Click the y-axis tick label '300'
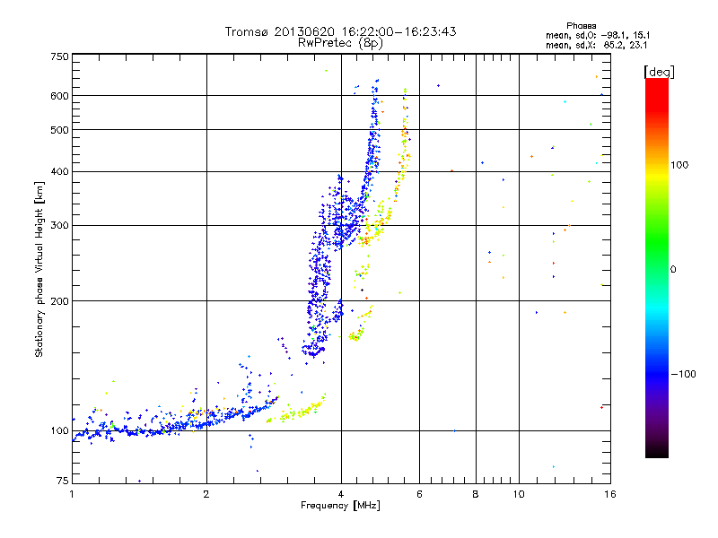718x538 pixels. tap(59, 226)
